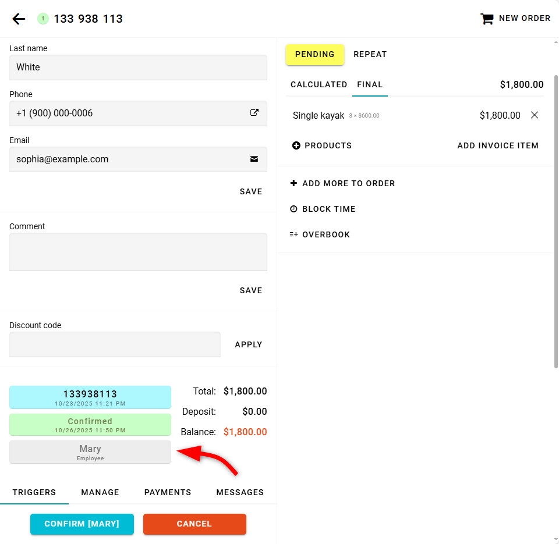Remove Single kayak with X icon
The image size is (559, 544).
pyautogui.click(x=535, y=115)
